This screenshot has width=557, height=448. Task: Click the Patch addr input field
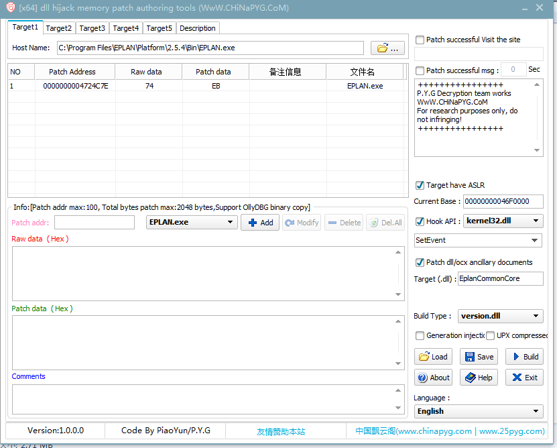point(95,223)
